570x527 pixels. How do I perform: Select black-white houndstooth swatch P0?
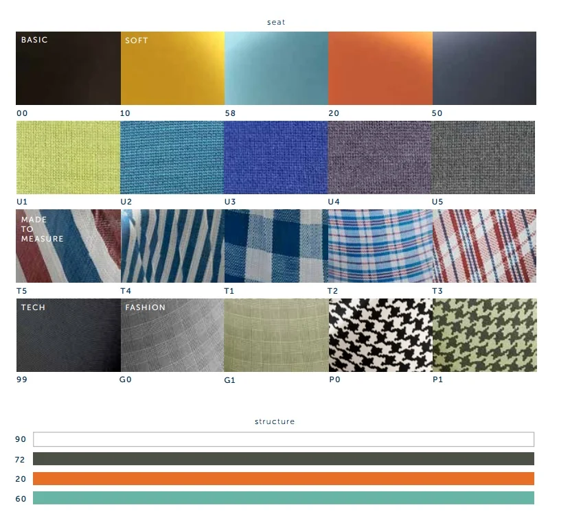(381, 335)
